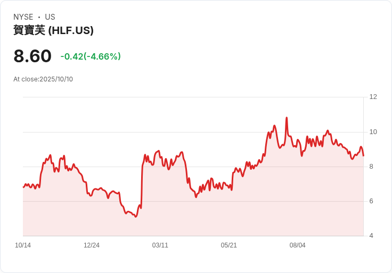The image size is (392, 273).
Task: Select the 08/04 date axis label
Action: 298,245
